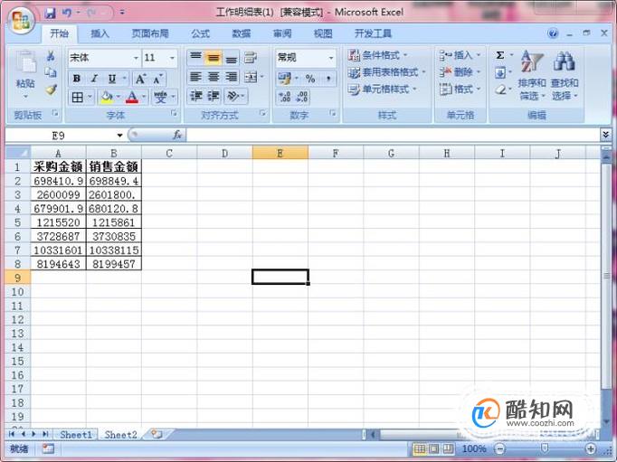This screenshot has height=462, width=617.
Task: Increase decimal places
Action: (x=284, y=97)
